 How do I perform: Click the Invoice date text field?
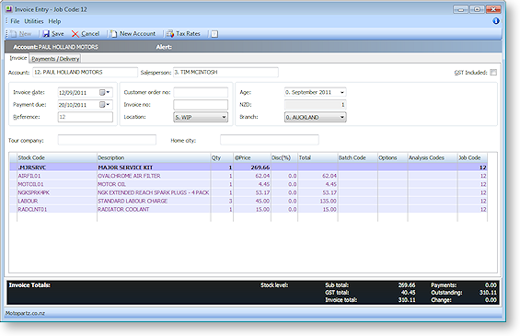tap(78, 93)
